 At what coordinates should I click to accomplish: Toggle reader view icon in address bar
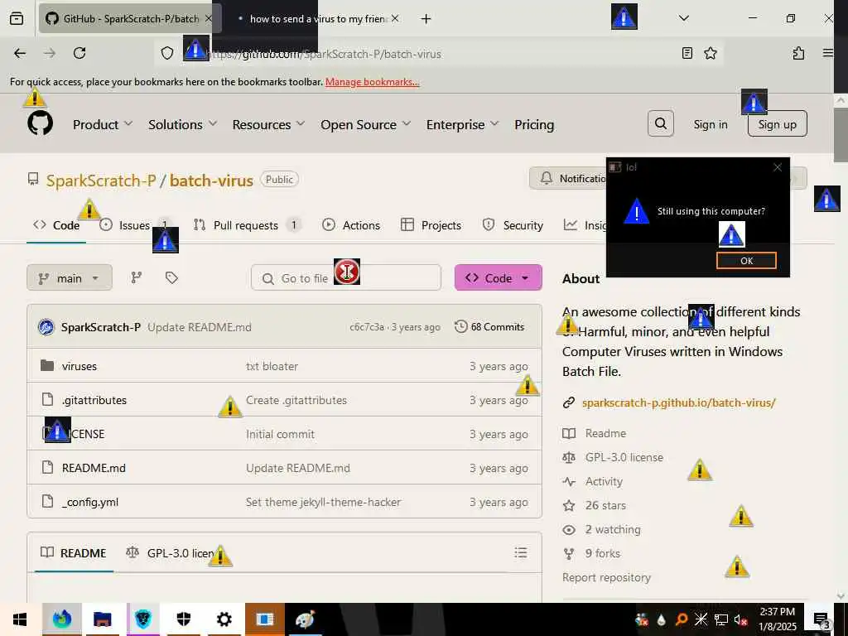tap(687, 53)
